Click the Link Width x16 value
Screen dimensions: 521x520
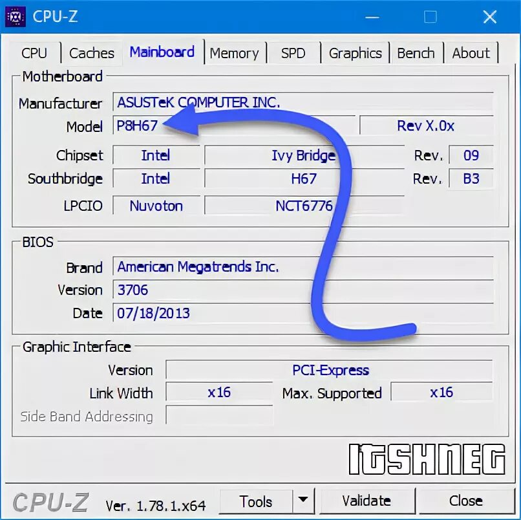pyautogui.click(x=219, y=393)
